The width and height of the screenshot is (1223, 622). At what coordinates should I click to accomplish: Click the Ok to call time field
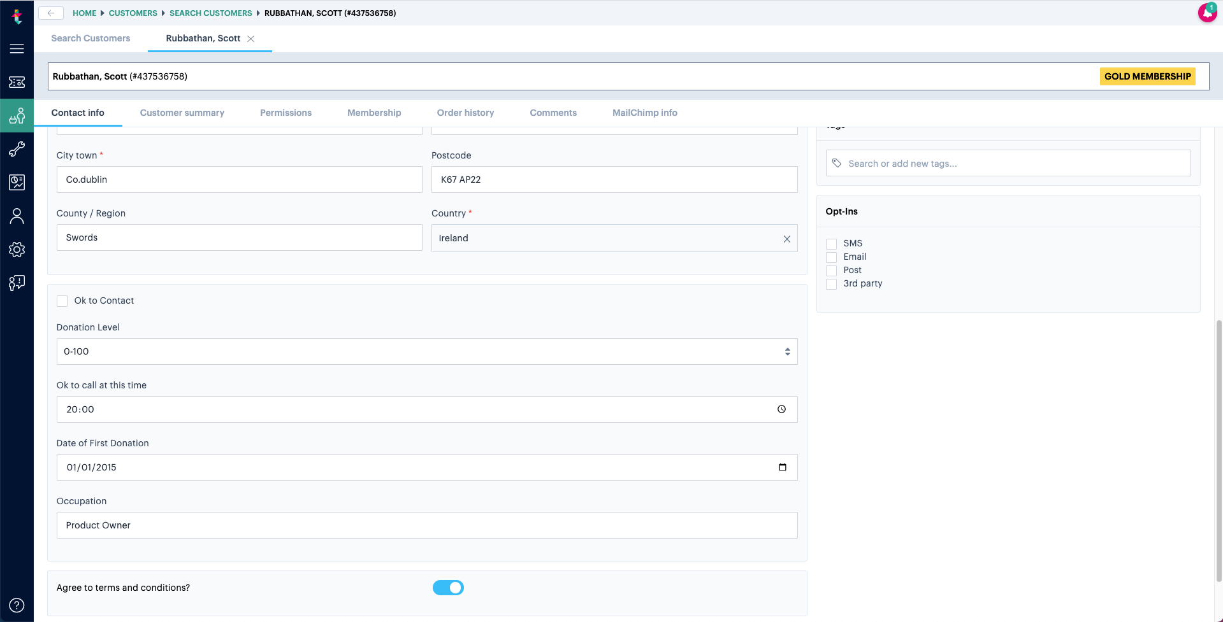(427, 409)
